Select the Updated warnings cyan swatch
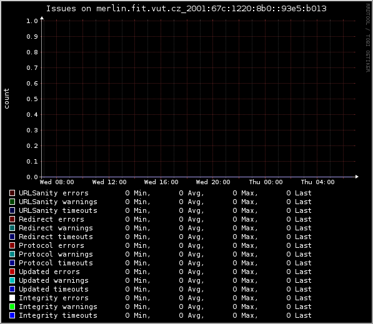 point(12,280)
